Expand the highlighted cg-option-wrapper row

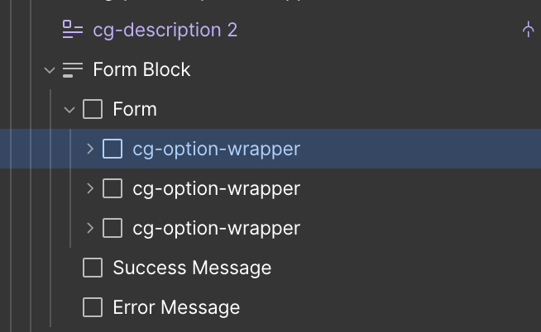click(90, 149)
